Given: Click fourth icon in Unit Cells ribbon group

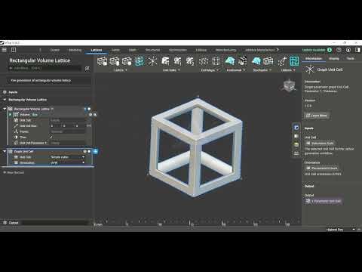Looking at the screenshot, I should pos(190,61).
